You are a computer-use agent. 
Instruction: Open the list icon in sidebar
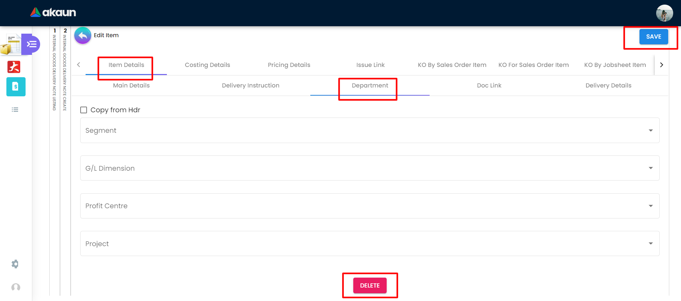(x=15, y=110)
